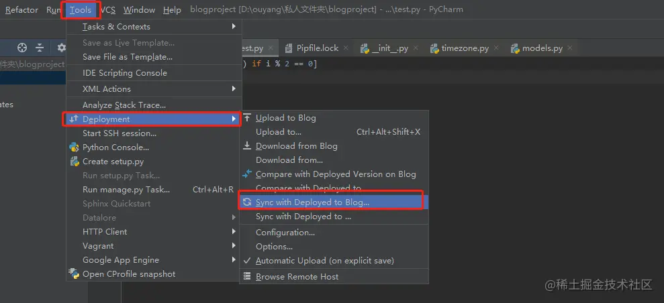Click the scroll-from-source target icon

tap(22, 48)
